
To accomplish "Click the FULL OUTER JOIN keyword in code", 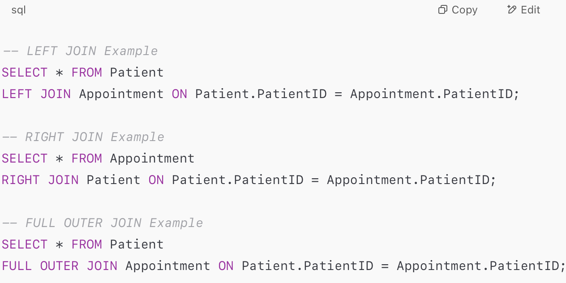I will pos(60,266).
